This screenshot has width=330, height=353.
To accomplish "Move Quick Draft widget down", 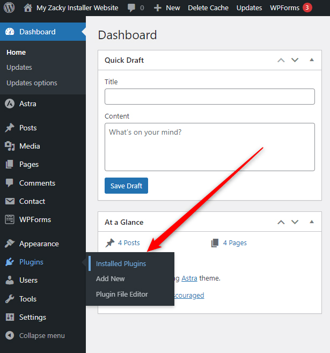I will [295, 60].
